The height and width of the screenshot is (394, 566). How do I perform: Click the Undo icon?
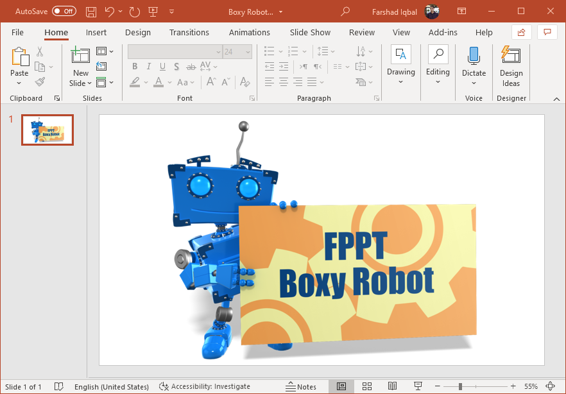coord(108,12)
